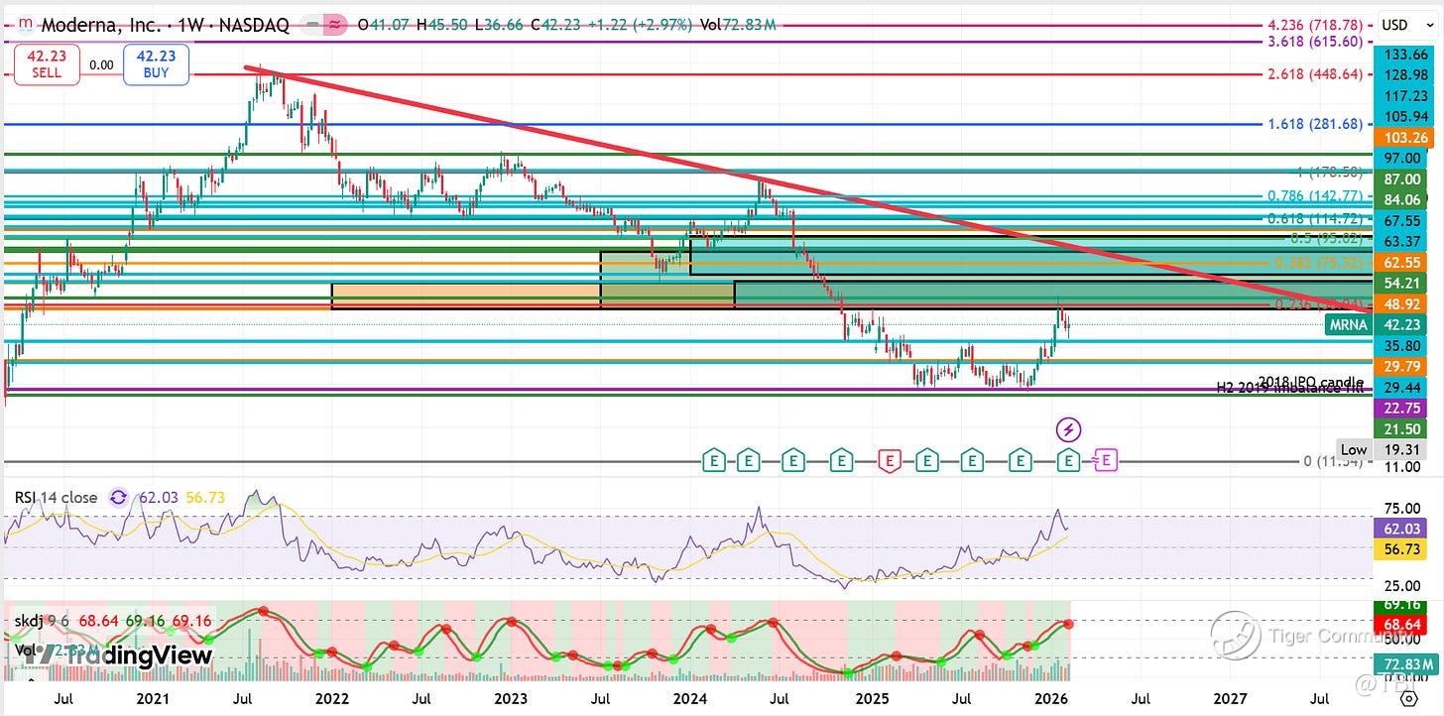Click 2022 on the time axis
The image size is (1444, 716).
coord(332,699)
